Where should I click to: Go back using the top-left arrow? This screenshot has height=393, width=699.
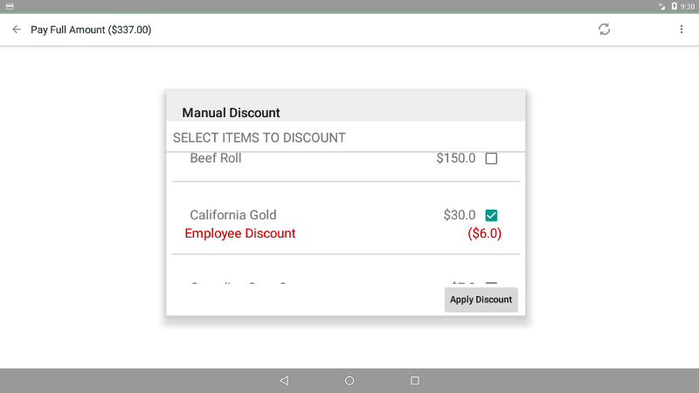pyautogui.click(x=17, y=30)
